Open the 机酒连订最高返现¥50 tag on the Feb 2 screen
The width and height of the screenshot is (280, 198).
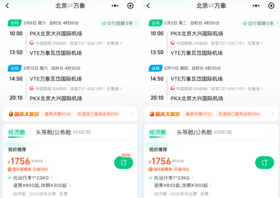pos(239,114)
